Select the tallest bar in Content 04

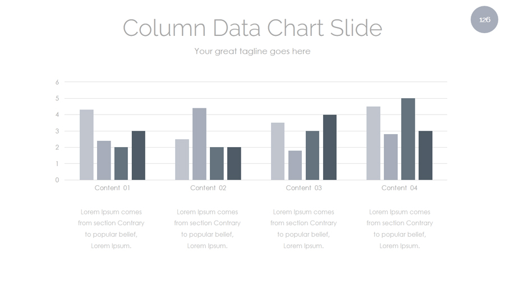(x=408, y=139)
